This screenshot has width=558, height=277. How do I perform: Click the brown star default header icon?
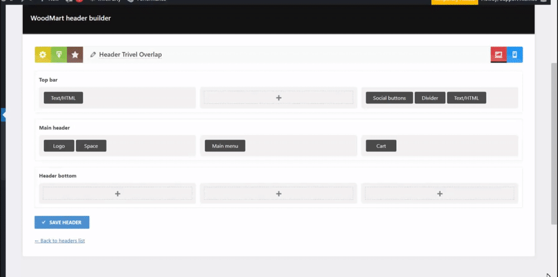tap(75, 55)
